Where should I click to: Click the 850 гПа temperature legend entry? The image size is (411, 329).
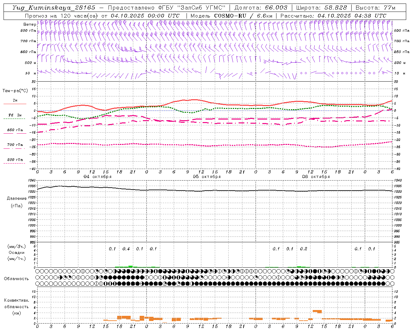coord(15,130)
